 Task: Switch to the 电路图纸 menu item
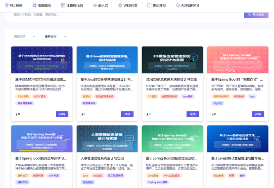pos(42,5)
